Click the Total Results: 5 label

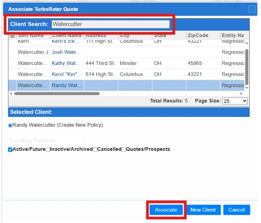[x=168, y=101]
